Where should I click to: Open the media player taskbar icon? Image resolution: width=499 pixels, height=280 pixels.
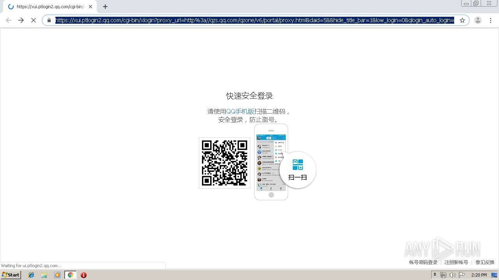pyautogui.click(x=57, y=275)
